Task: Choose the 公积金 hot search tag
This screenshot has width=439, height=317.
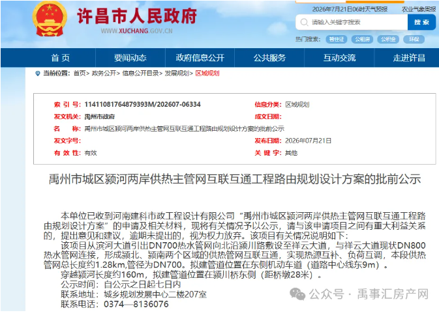Action: pos(388,39)
